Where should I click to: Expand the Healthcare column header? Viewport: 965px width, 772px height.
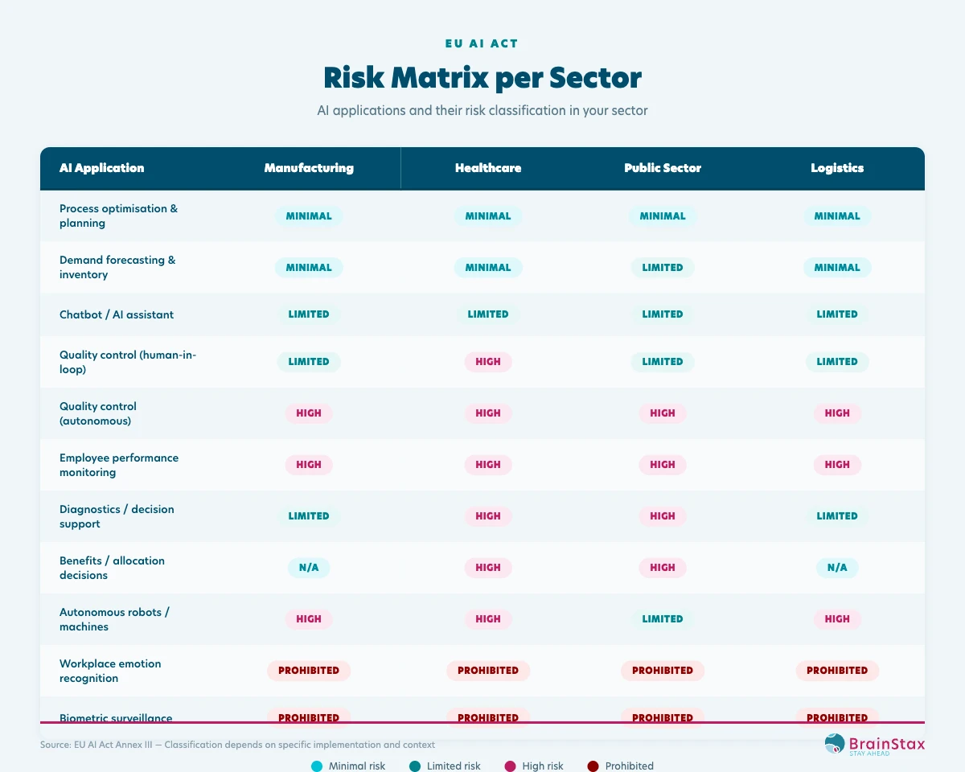tap(488, 168)
